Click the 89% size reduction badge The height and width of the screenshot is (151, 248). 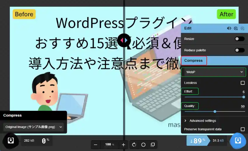(x=198, y=141)
